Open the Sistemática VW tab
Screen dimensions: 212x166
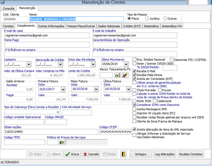172,26
